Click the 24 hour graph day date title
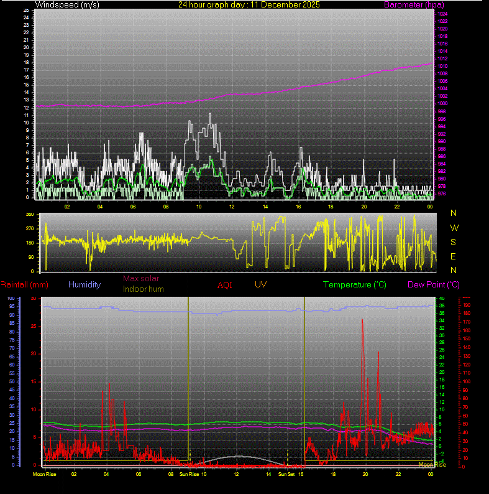489x494 pixels. (x=249, y=5)
